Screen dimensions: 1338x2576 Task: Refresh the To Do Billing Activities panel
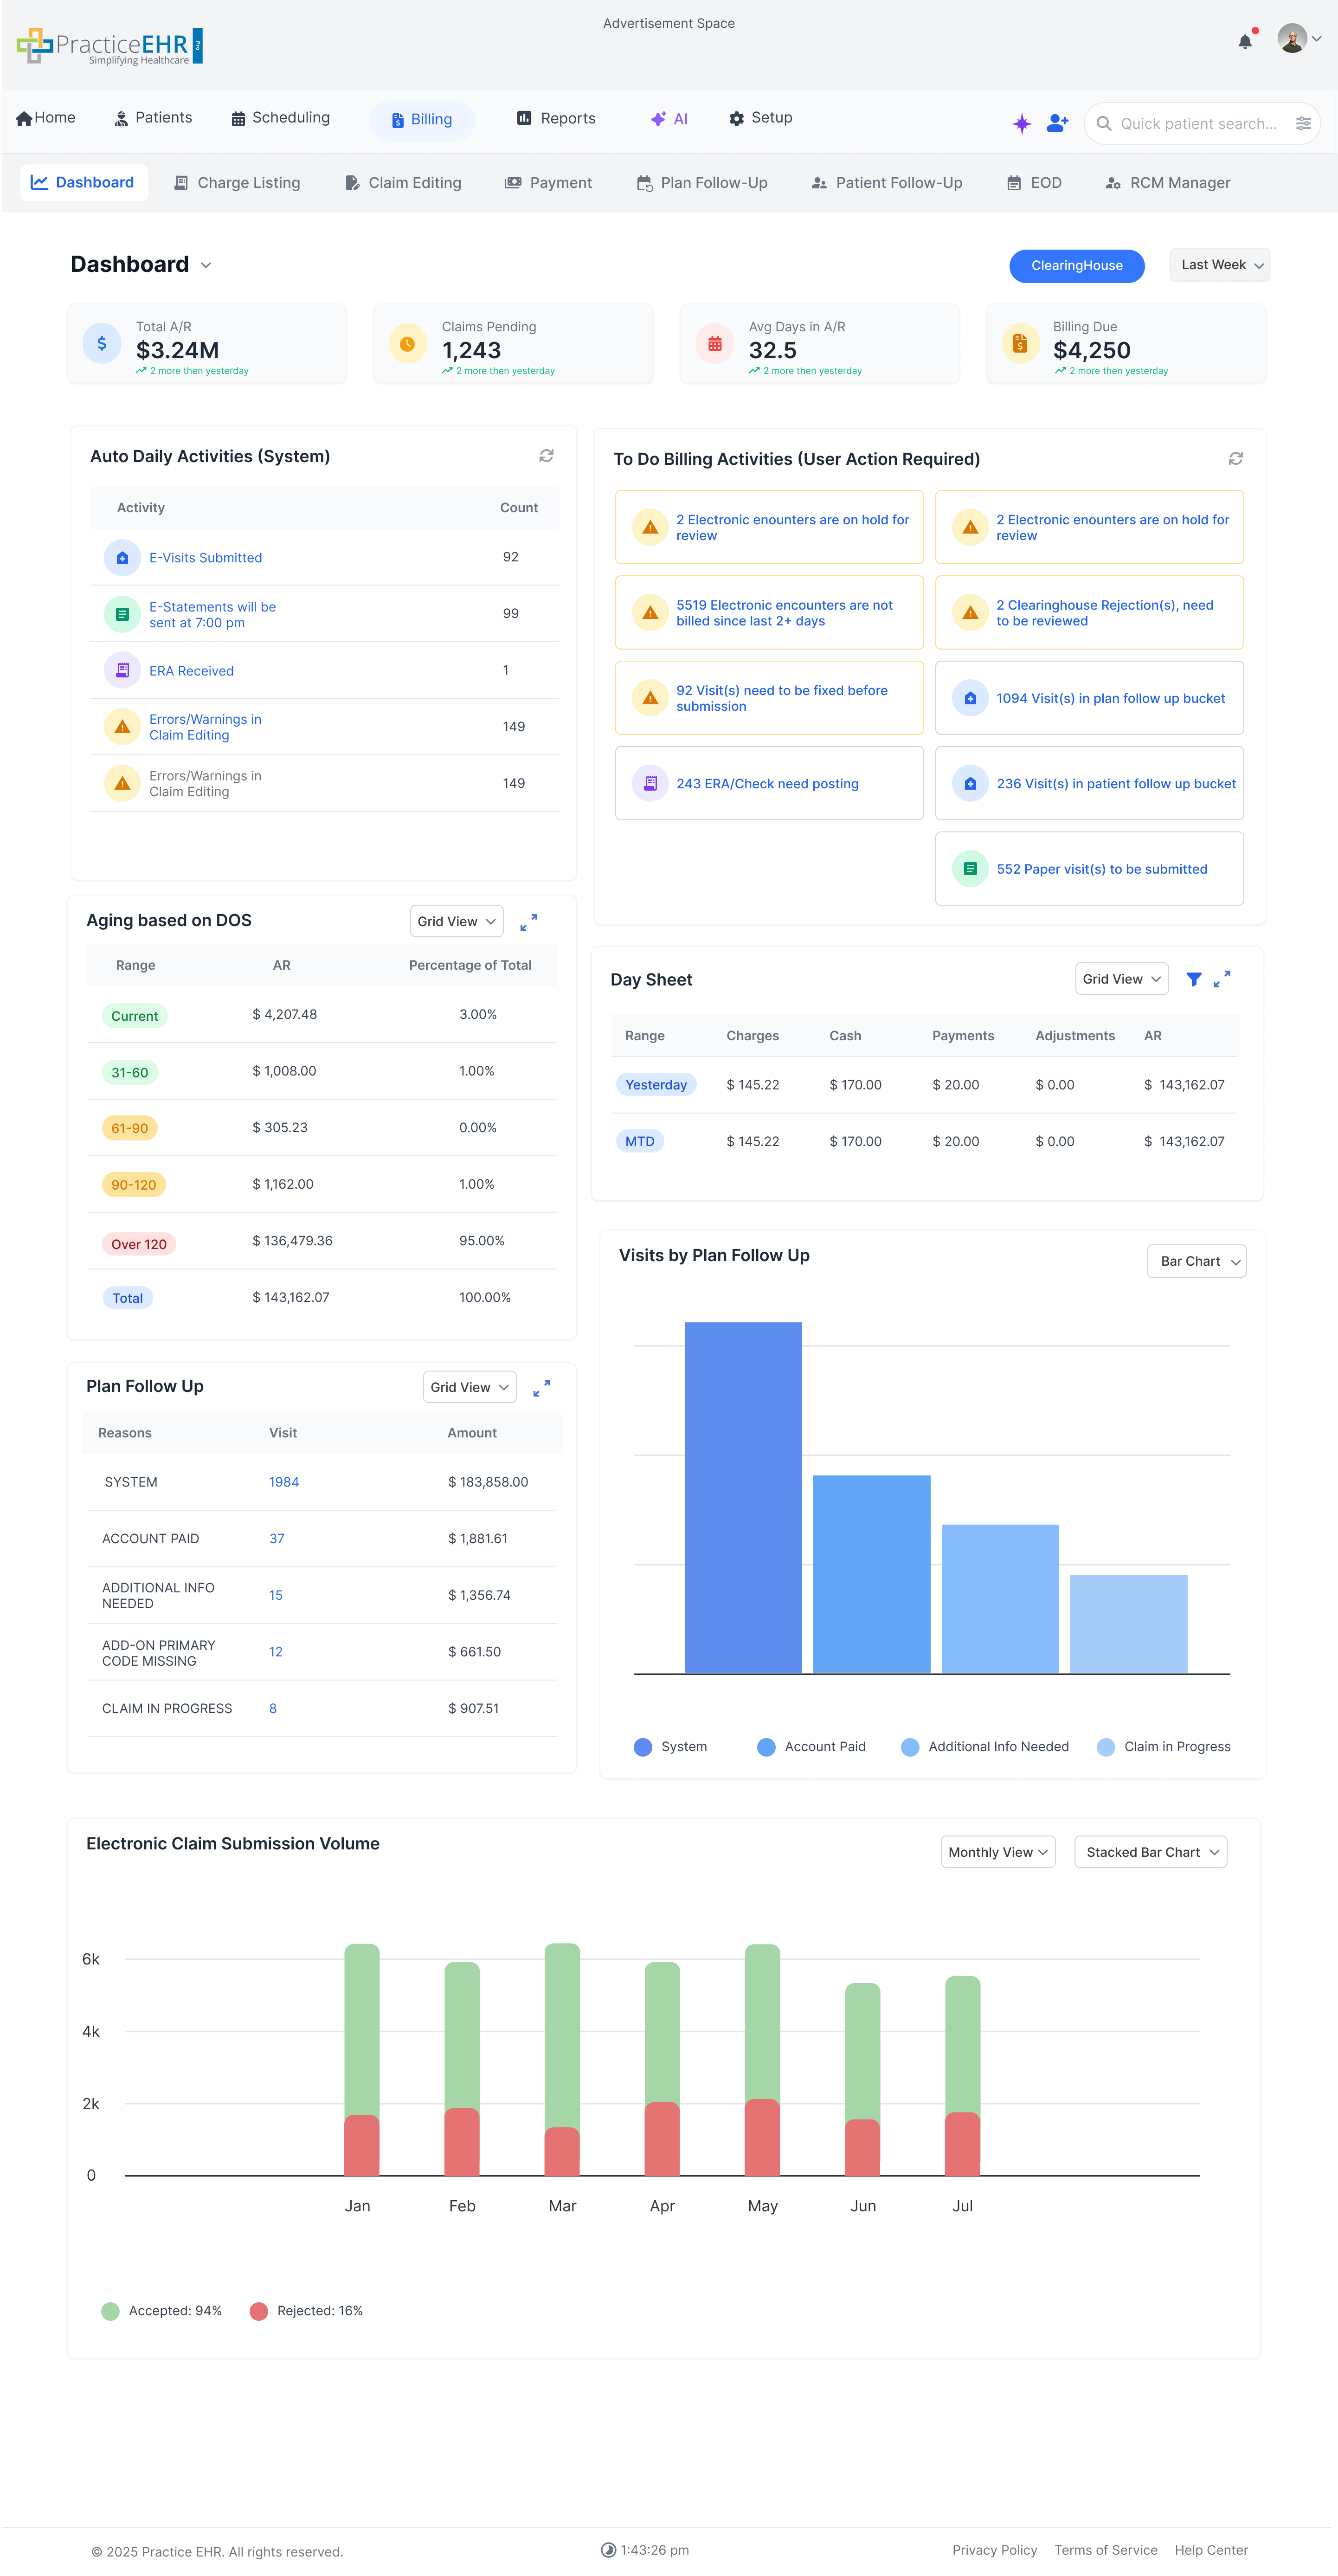point(1235,459)
